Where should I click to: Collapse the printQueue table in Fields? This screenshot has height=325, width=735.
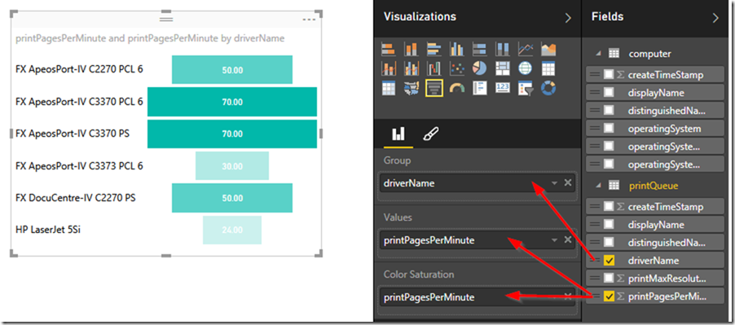click(x=598, y=186)
